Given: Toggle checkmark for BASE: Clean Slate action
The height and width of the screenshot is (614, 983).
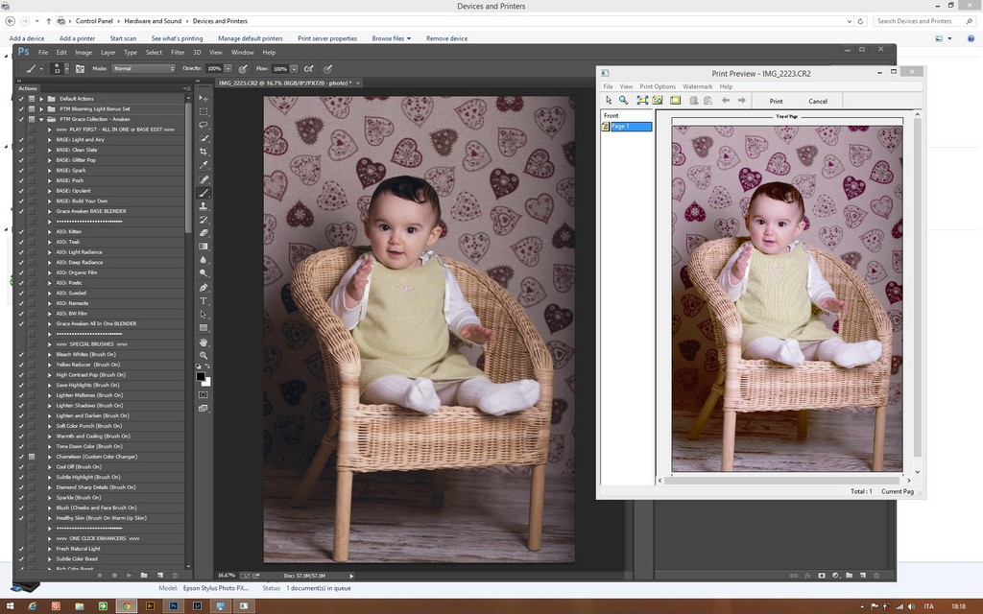Looking at the screenshot, I should coord(21,150).
